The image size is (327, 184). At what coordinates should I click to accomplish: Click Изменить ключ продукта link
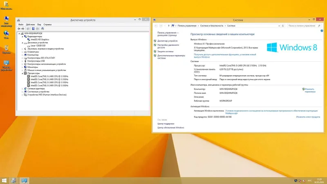pos(308,117)
